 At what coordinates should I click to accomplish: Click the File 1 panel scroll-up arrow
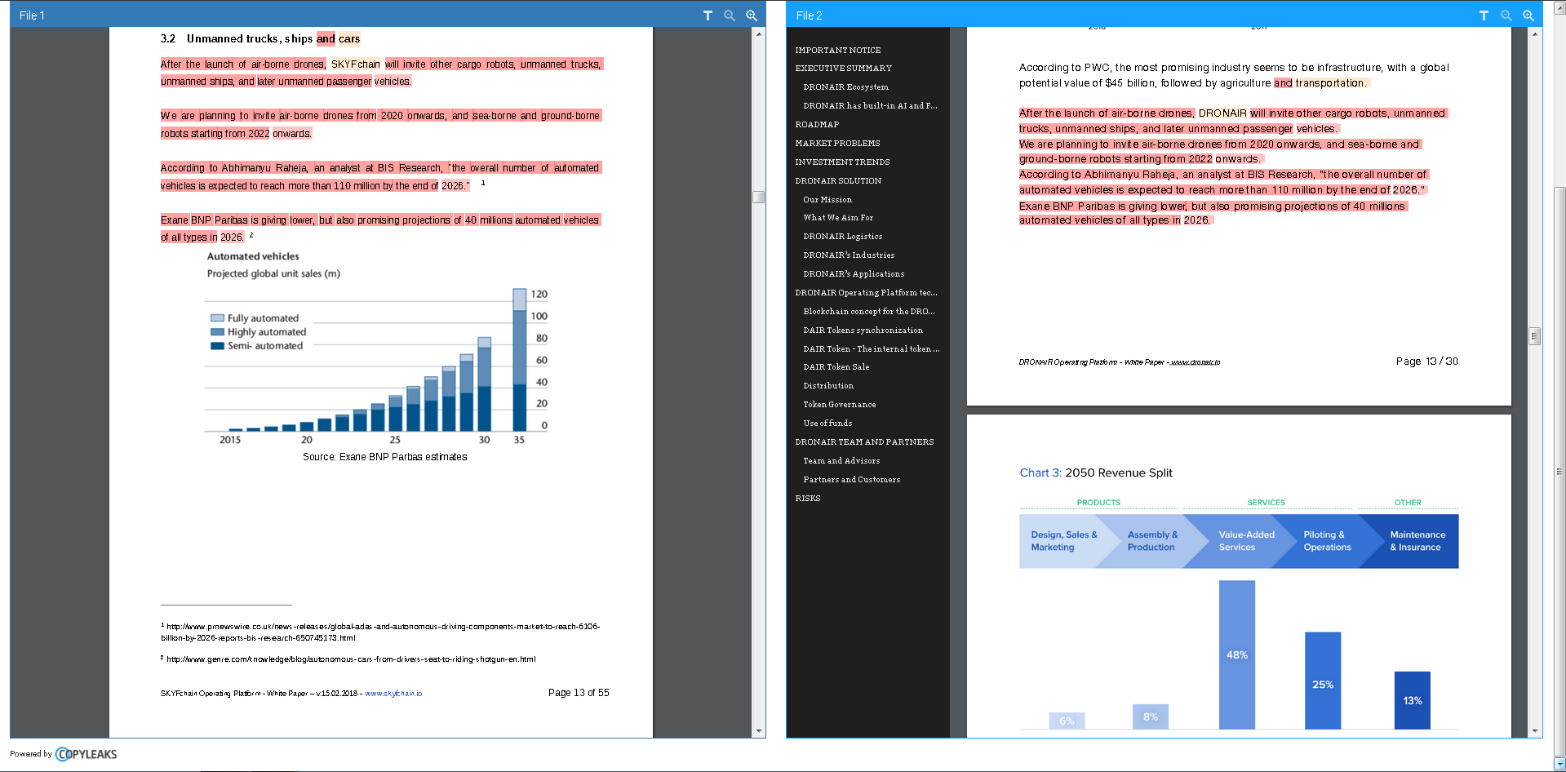coord(759,34)
